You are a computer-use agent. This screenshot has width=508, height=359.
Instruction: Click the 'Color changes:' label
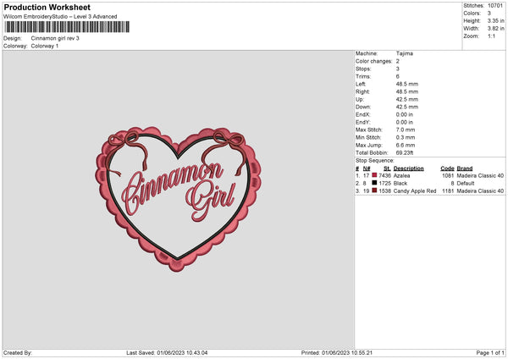click(374, 61)
